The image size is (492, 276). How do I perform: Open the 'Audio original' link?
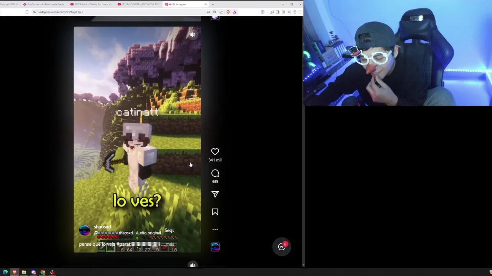[148, 233]
